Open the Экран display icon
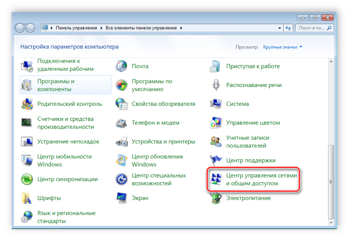Viewport: 349px width, 241px height. [x=121, y=198]
